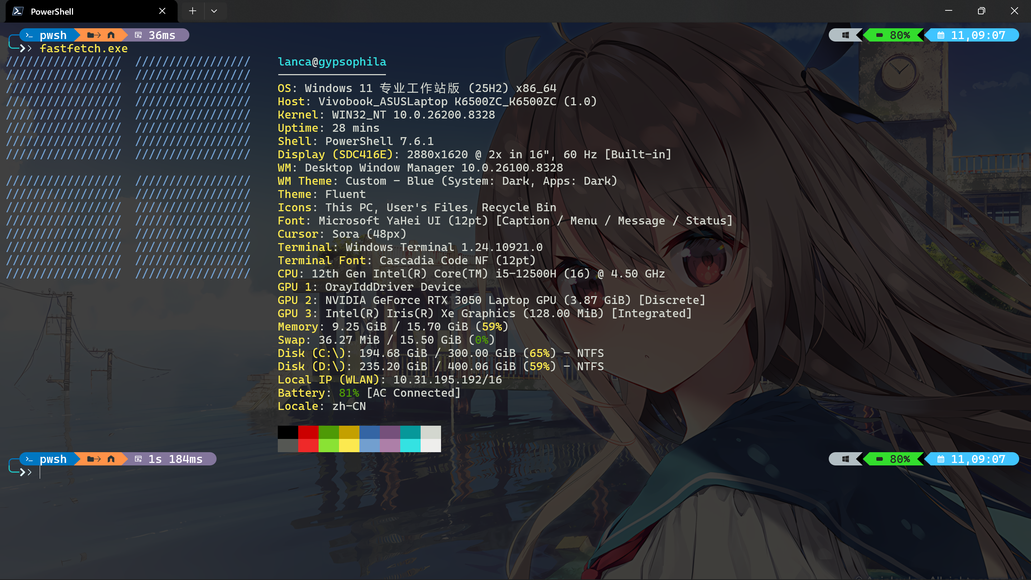The height and width of the screenshot is (580, 1031).
Task: Click the WM: Desktop Window Manager line
Action: click(x=420, y=167)
